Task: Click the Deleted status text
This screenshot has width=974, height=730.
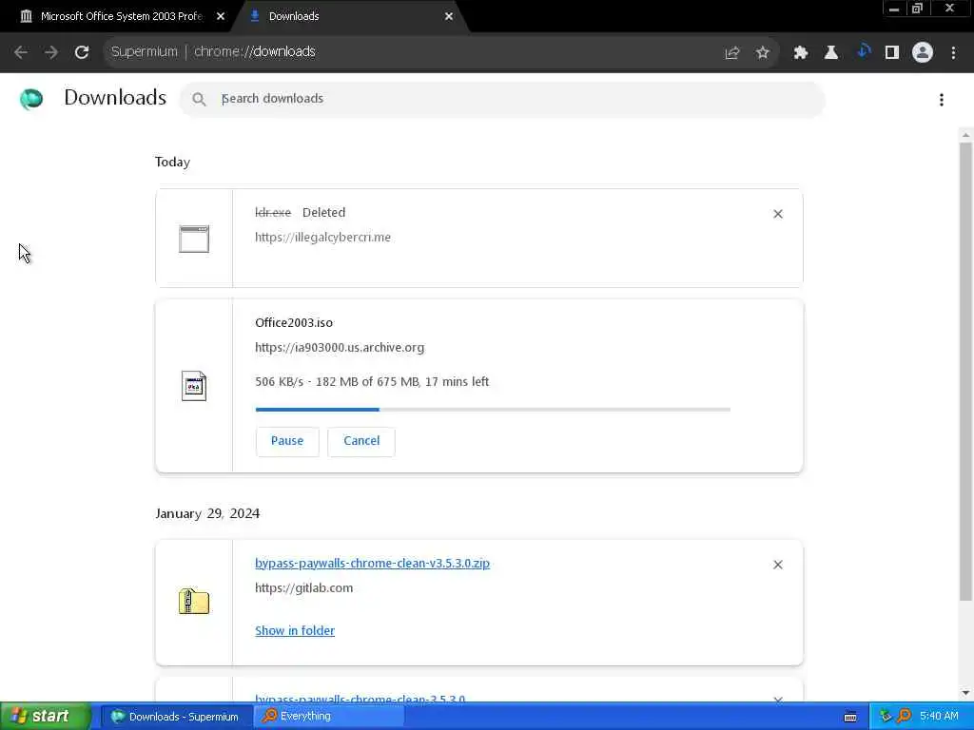Action: pos(323,212)
